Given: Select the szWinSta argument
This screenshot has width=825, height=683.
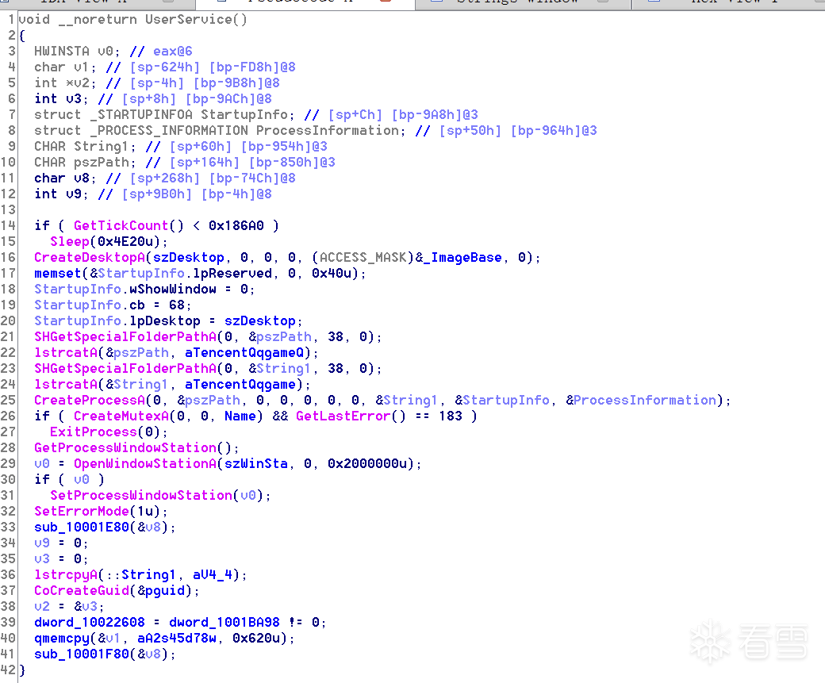Looking at the screenshot, I should click(256, 463).
